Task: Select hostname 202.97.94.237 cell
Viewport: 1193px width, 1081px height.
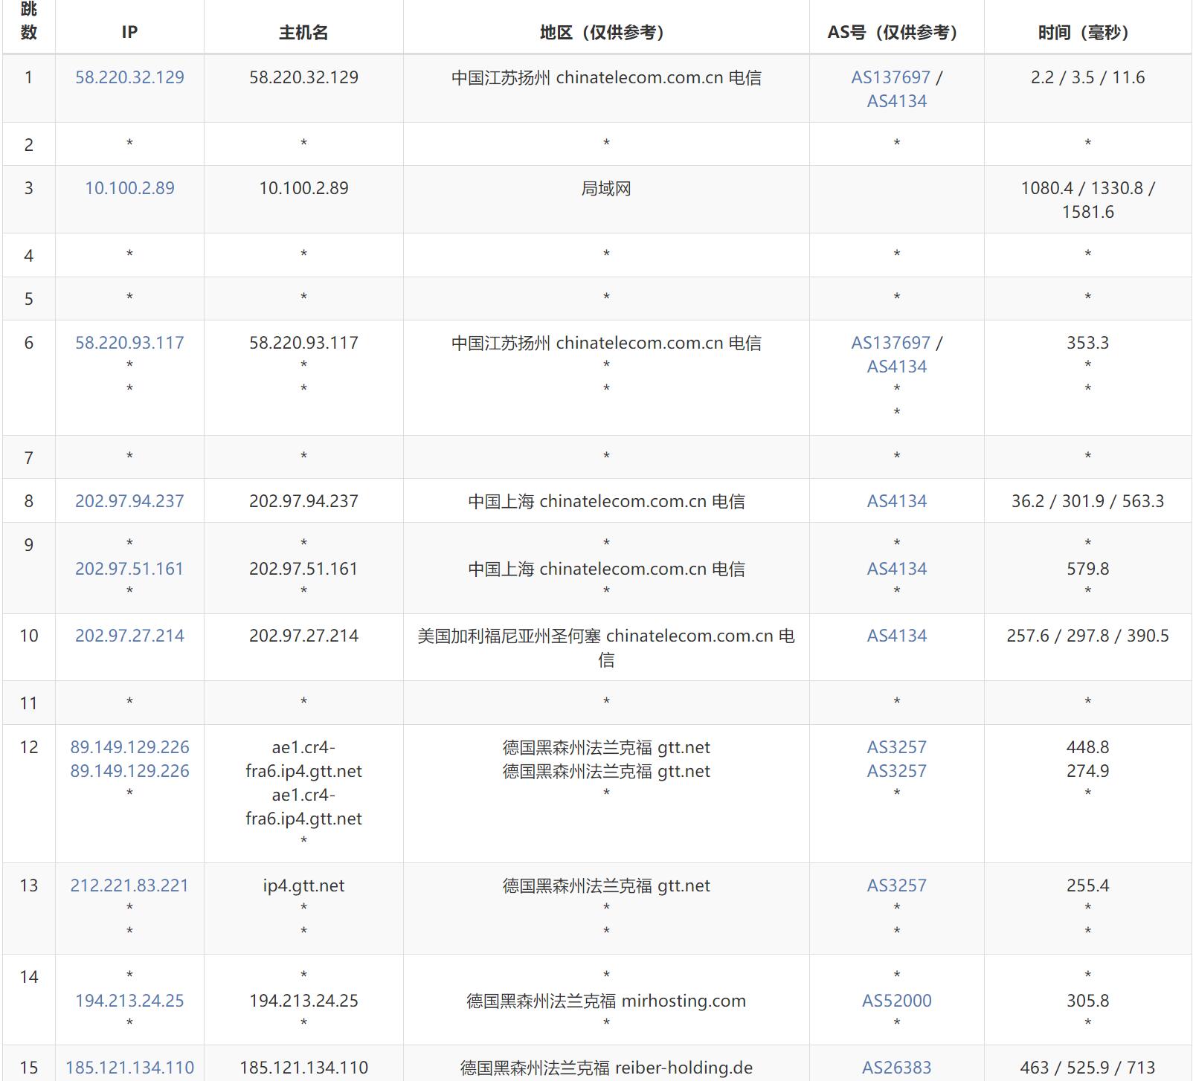Action: pyautogui.click(x=303, y=501)
